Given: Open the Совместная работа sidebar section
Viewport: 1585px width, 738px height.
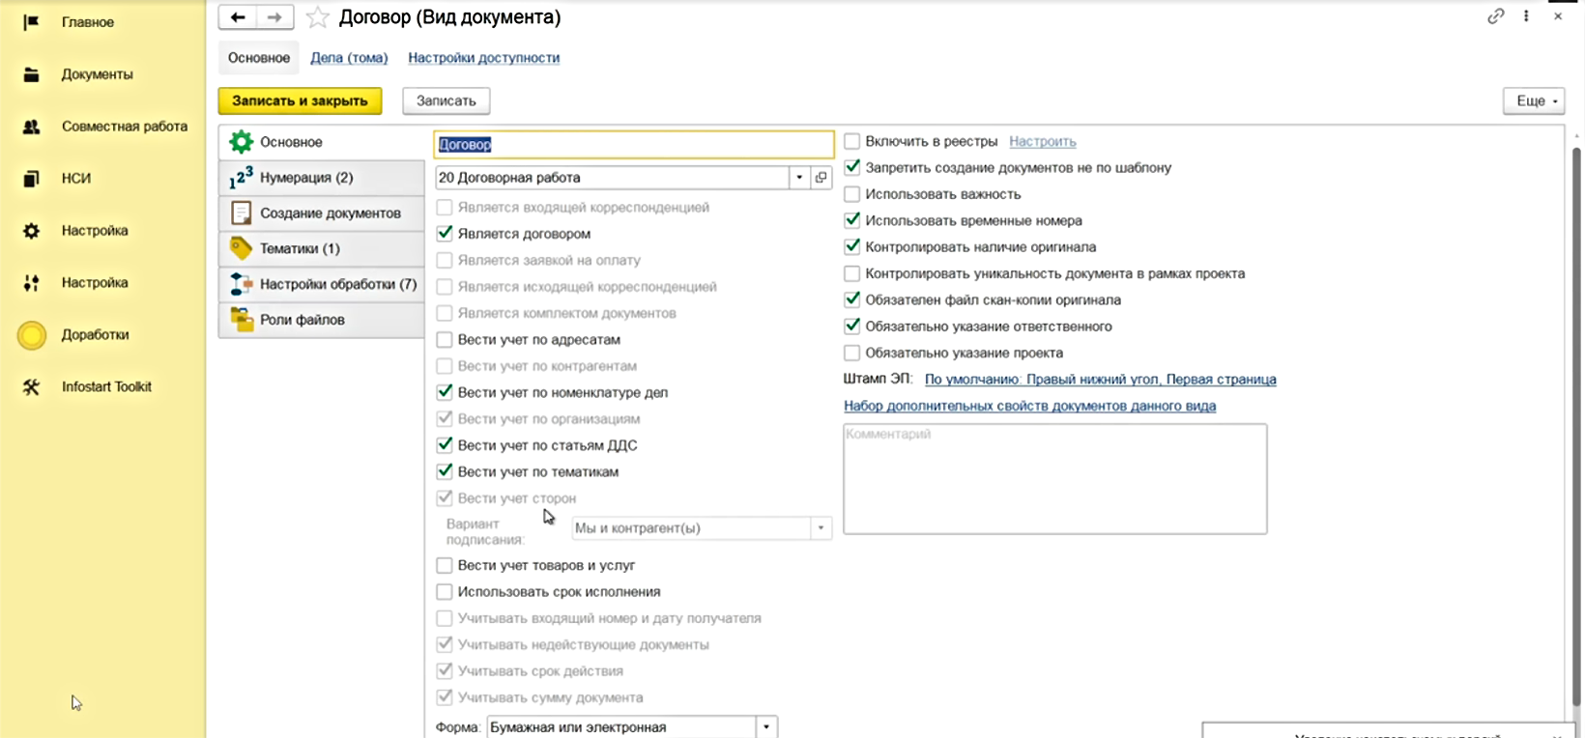Looking at the screenshot, I should coord(124,127).
